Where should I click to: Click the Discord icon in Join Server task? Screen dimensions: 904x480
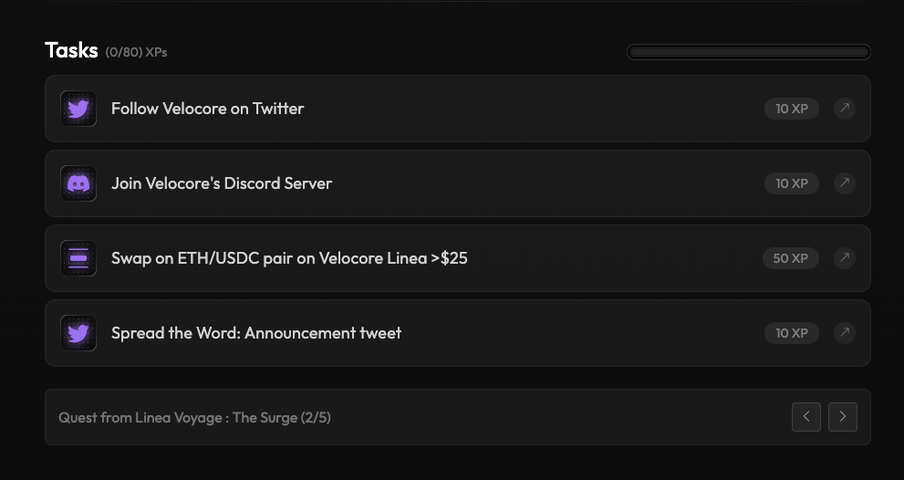coord(78,183)
